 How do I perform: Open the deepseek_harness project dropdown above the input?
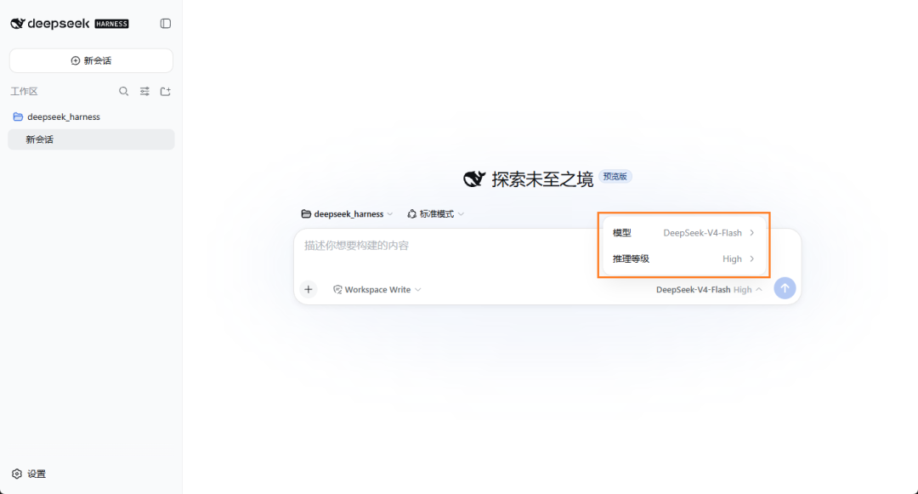pos(347,214)
